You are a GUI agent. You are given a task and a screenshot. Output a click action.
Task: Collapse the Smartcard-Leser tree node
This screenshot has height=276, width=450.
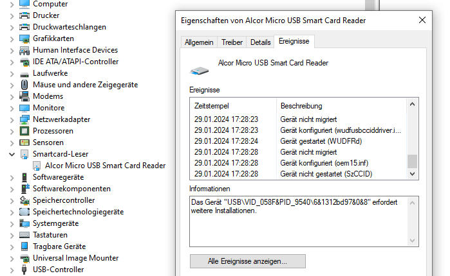[x=12, y=154]
